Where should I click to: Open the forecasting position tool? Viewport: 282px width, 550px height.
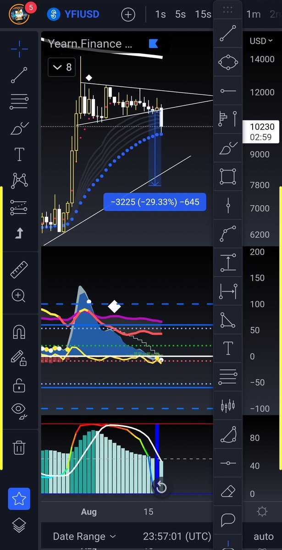point(19,207)
